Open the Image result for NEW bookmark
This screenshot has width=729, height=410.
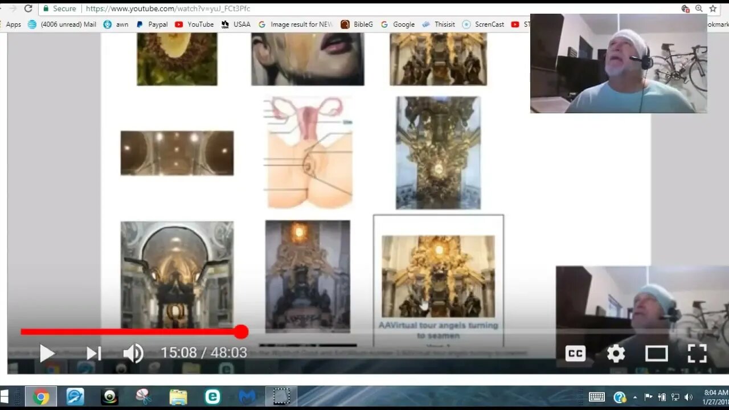click(x=296, y=24)
